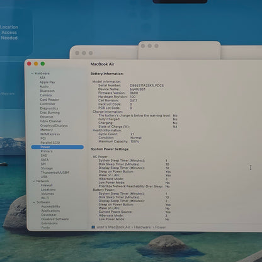Select Disc Burning entry

pos(50,113)
